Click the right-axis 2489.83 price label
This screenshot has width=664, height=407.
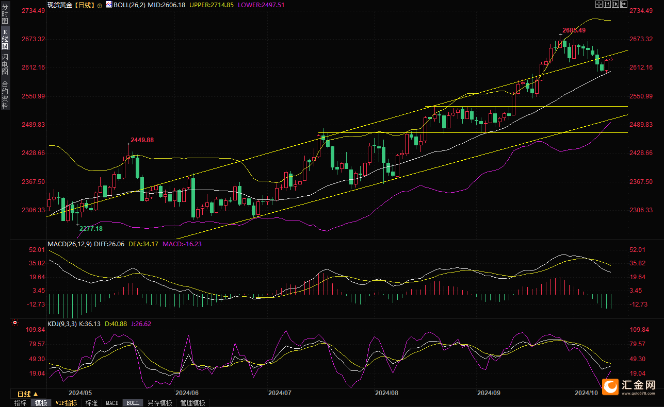click(641, 125)
